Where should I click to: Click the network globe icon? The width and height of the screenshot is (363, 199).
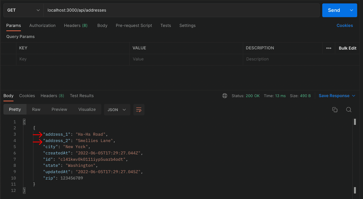pos(225,96)
